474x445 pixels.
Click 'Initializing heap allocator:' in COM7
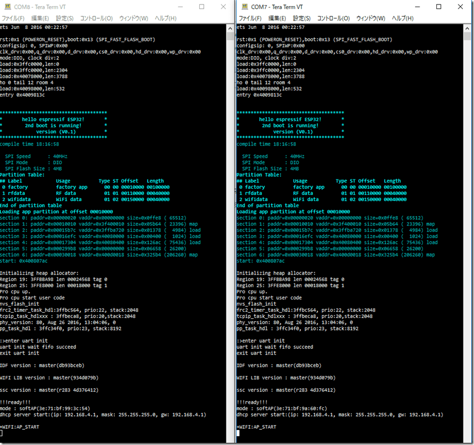pos(276,273)
